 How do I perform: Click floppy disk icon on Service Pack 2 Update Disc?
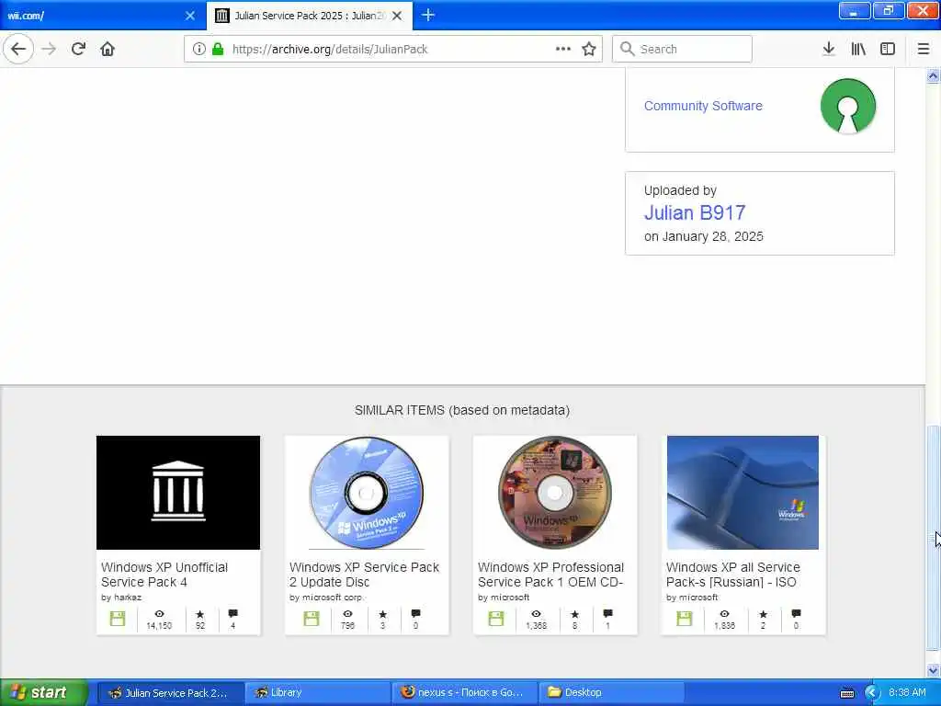(312, 619)
